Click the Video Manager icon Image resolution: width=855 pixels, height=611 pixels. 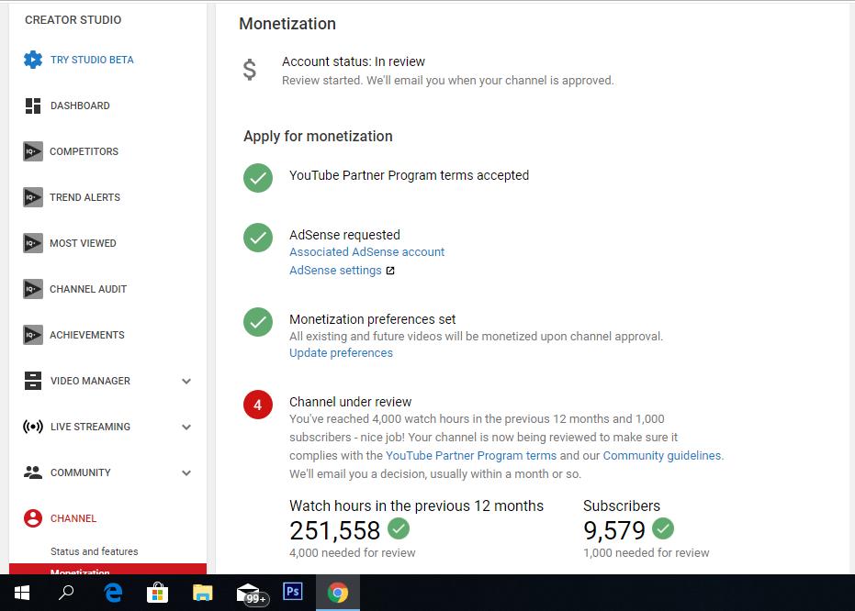click(33, 381)
